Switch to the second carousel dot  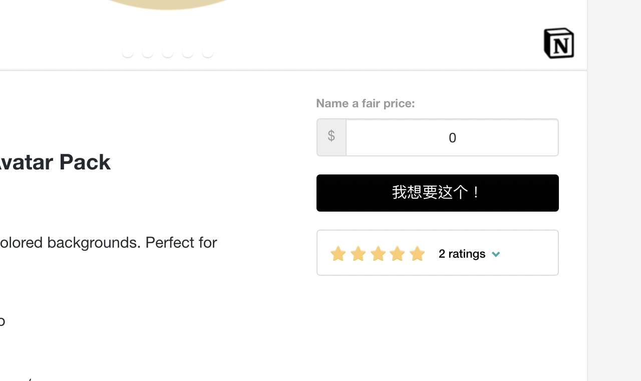click(x=148, y=52)
